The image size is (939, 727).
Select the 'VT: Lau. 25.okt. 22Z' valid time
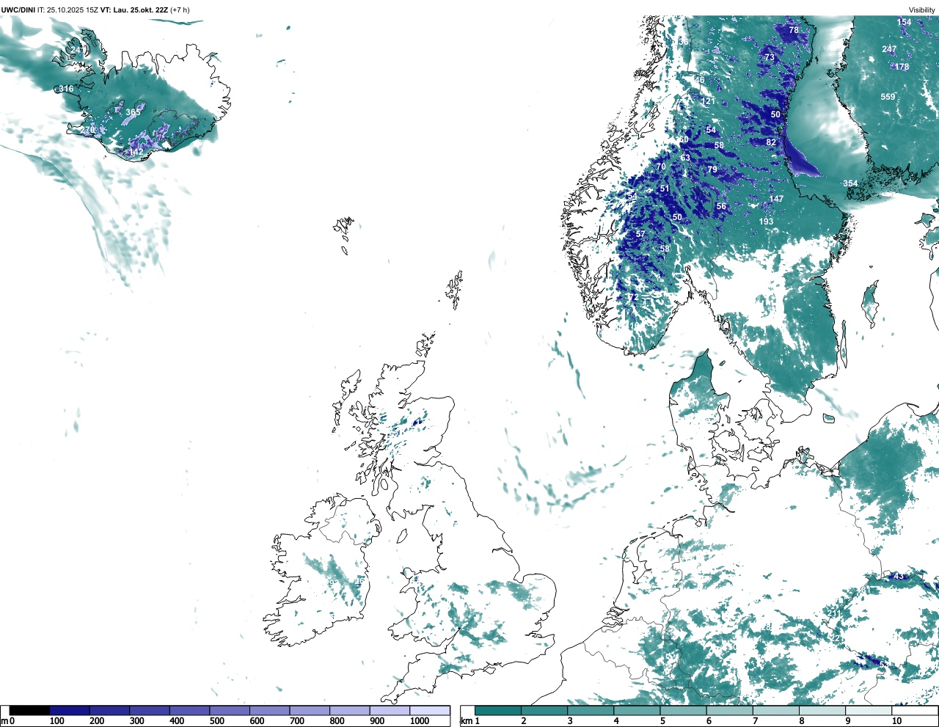(134, 10)
